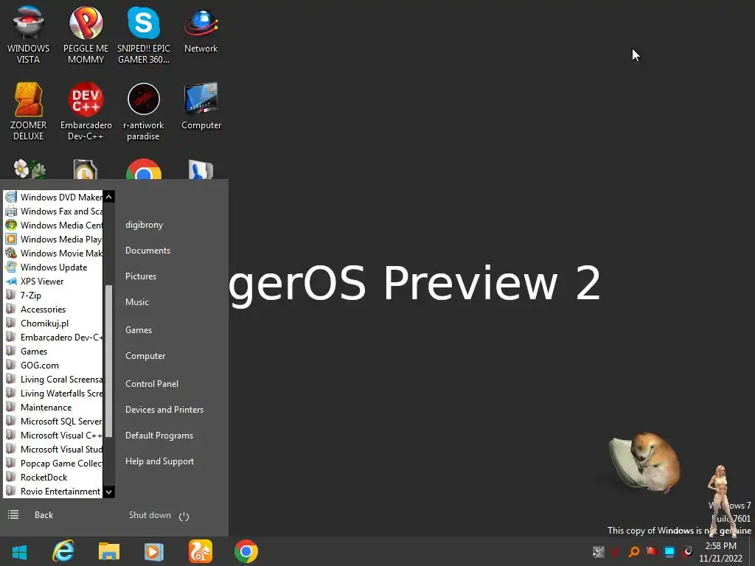
Task: Expand the Maintenance program folder
Action: [x=53, y=407]
